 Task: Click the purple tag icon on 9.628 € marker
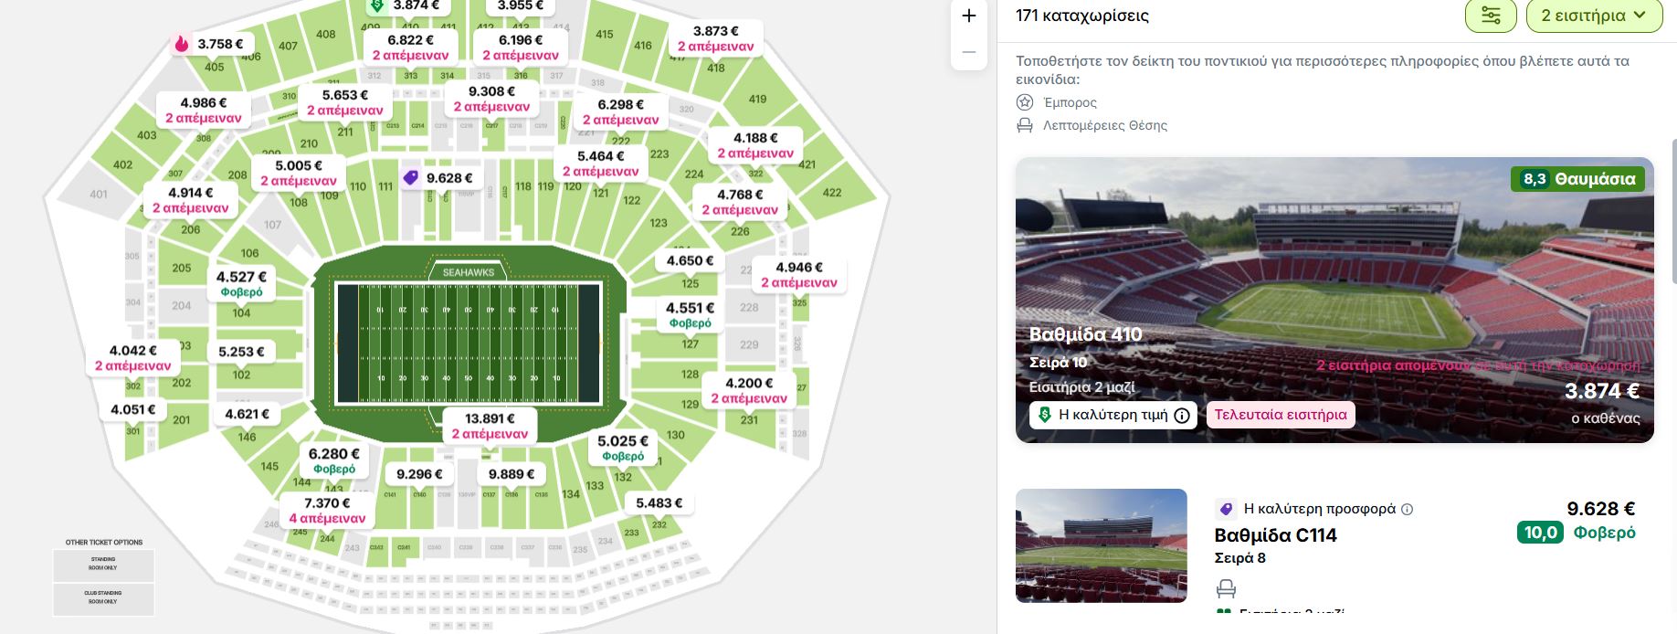[x=411, y=177]
